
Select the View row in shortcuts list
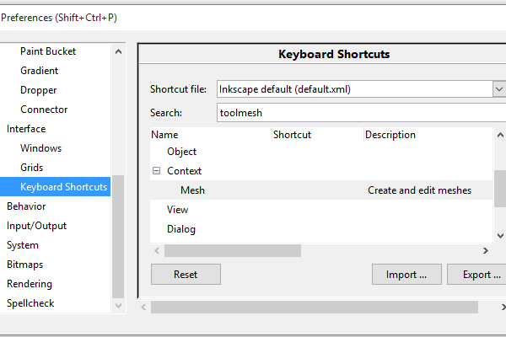177,209
